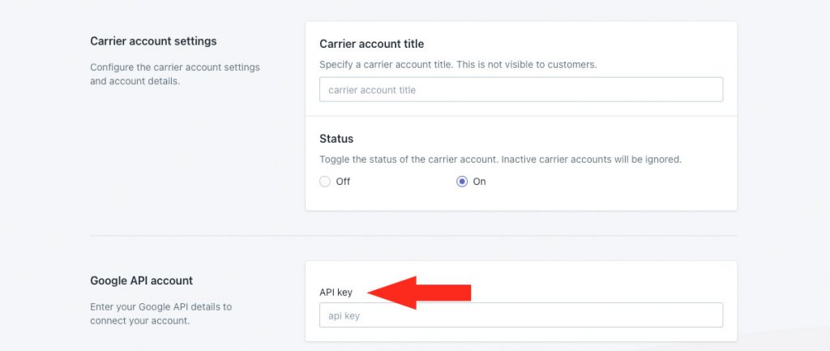Click the 'On' radio label text

479,182
